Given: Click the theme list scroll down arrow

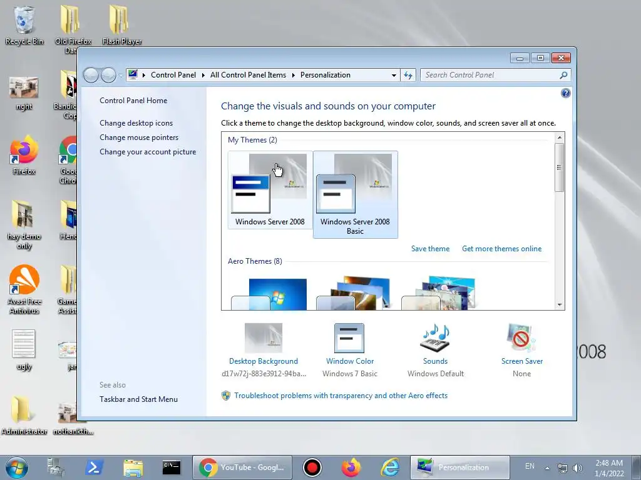Looking at the screenshot, I should [559, 305].
